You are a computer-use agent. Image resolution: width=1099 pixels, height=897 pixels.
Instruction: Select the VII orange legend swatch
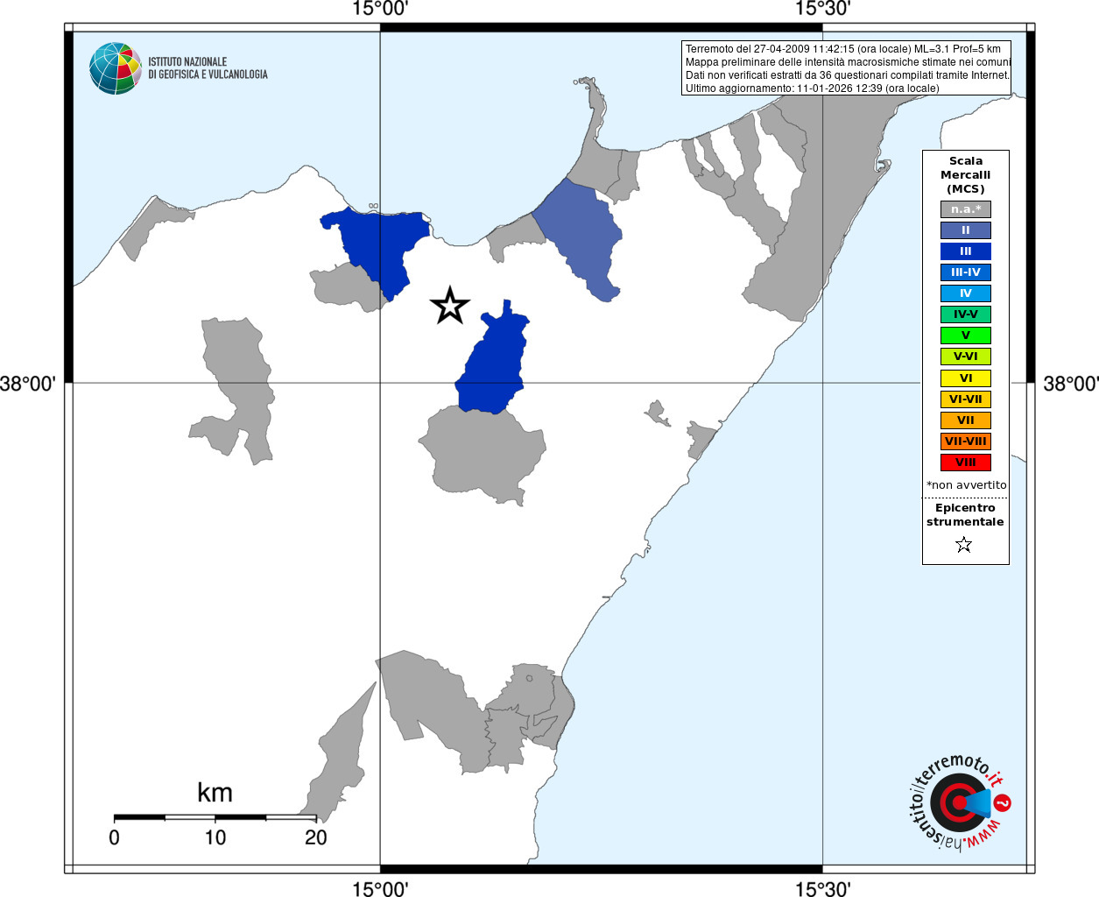click(966, 420)
